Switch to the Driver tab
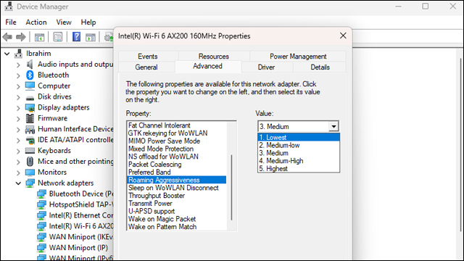464x261 pixels. 266,67
